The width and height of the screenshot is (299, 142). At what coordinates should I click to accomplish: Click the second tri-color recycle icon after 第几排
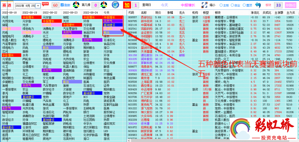tap(104, 5)
